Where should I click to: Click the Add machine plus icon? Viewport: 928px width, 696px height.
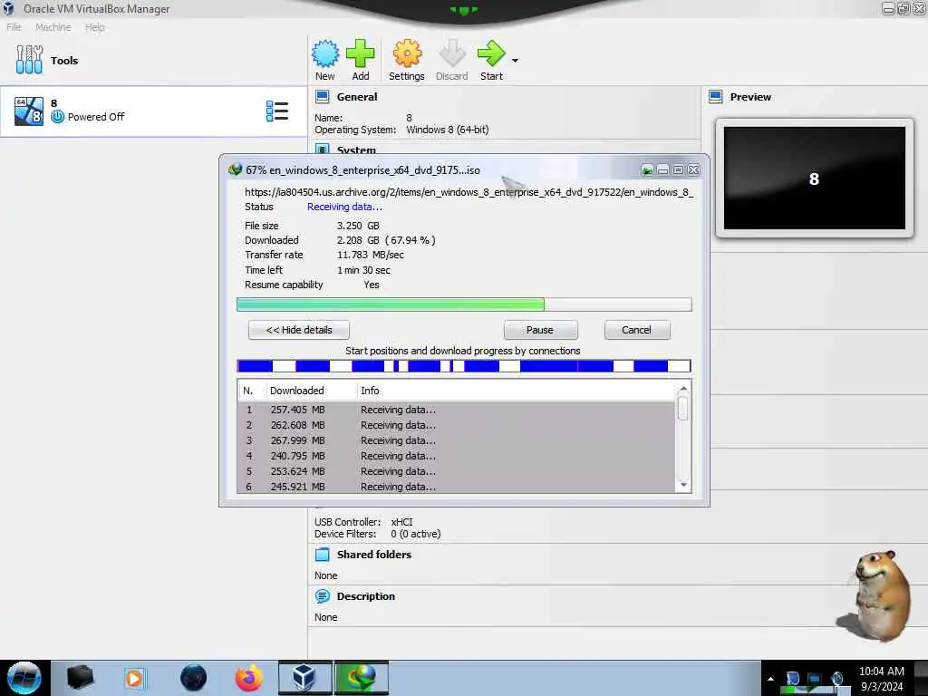pos(360,53)
